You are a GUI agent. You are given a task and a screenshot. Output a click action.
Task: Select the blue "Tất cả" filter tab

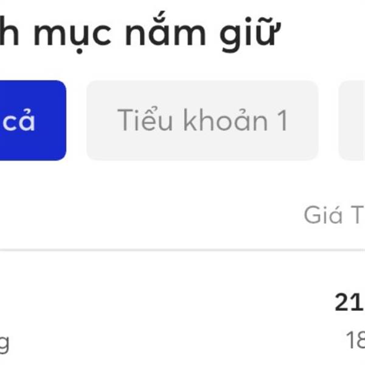point(33,120)
